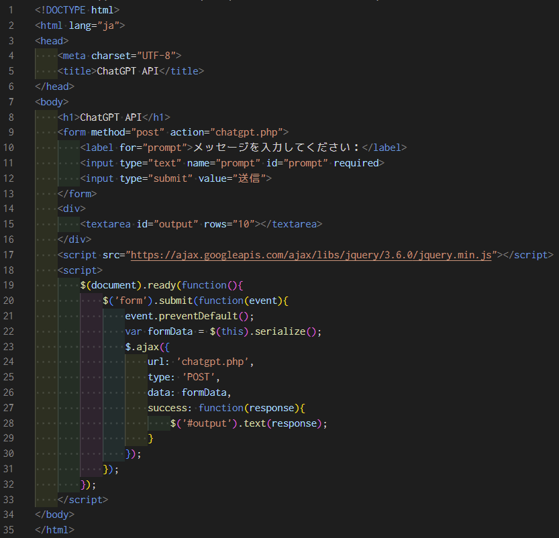Click $('#output').text(response) statement
559x538 pixels.
pos(249,423)
